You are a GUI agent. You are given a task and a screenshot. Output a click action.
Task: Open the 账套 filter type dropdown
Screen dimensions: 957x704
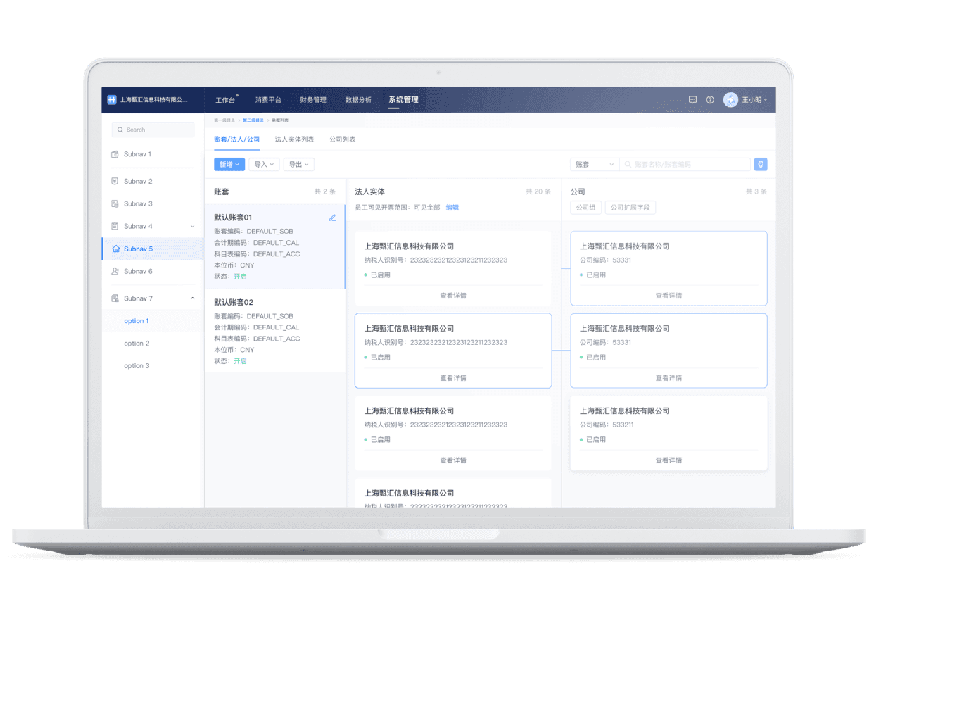coord(595,165)
